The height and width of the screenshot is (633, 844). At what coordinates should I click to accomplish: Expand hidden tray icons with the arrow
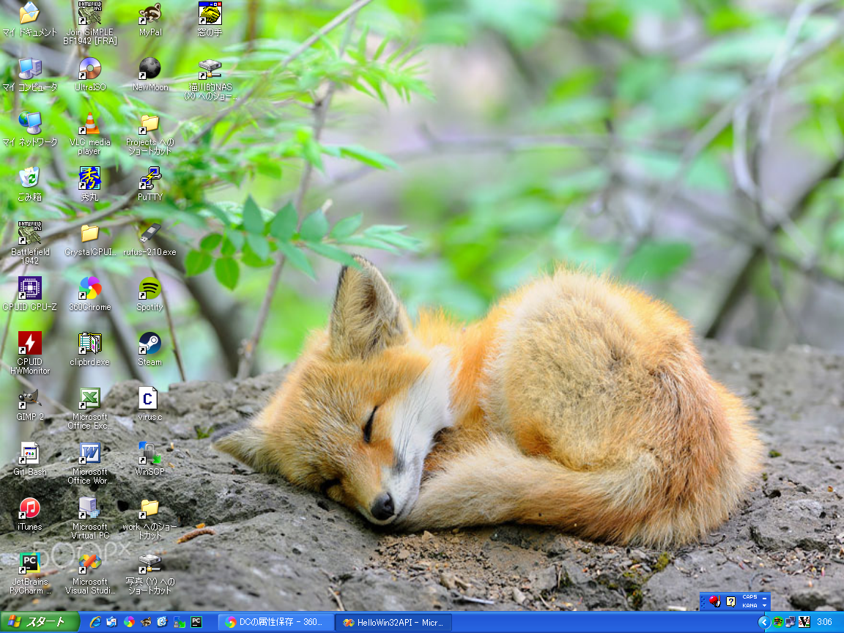763,622
